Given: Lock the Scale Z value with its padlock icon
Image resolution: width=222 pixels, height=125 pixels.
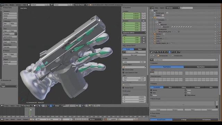Looking at the screenshot, I should coord(144,42).
